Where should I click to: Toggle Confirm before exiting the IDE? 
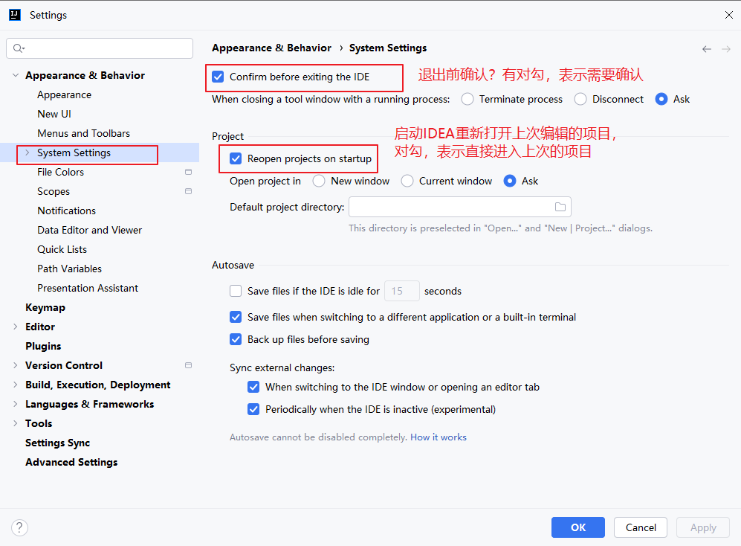(218, 77)
